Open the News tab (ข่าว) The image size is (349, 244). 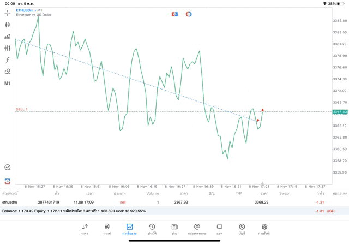[x=174, y=229]
